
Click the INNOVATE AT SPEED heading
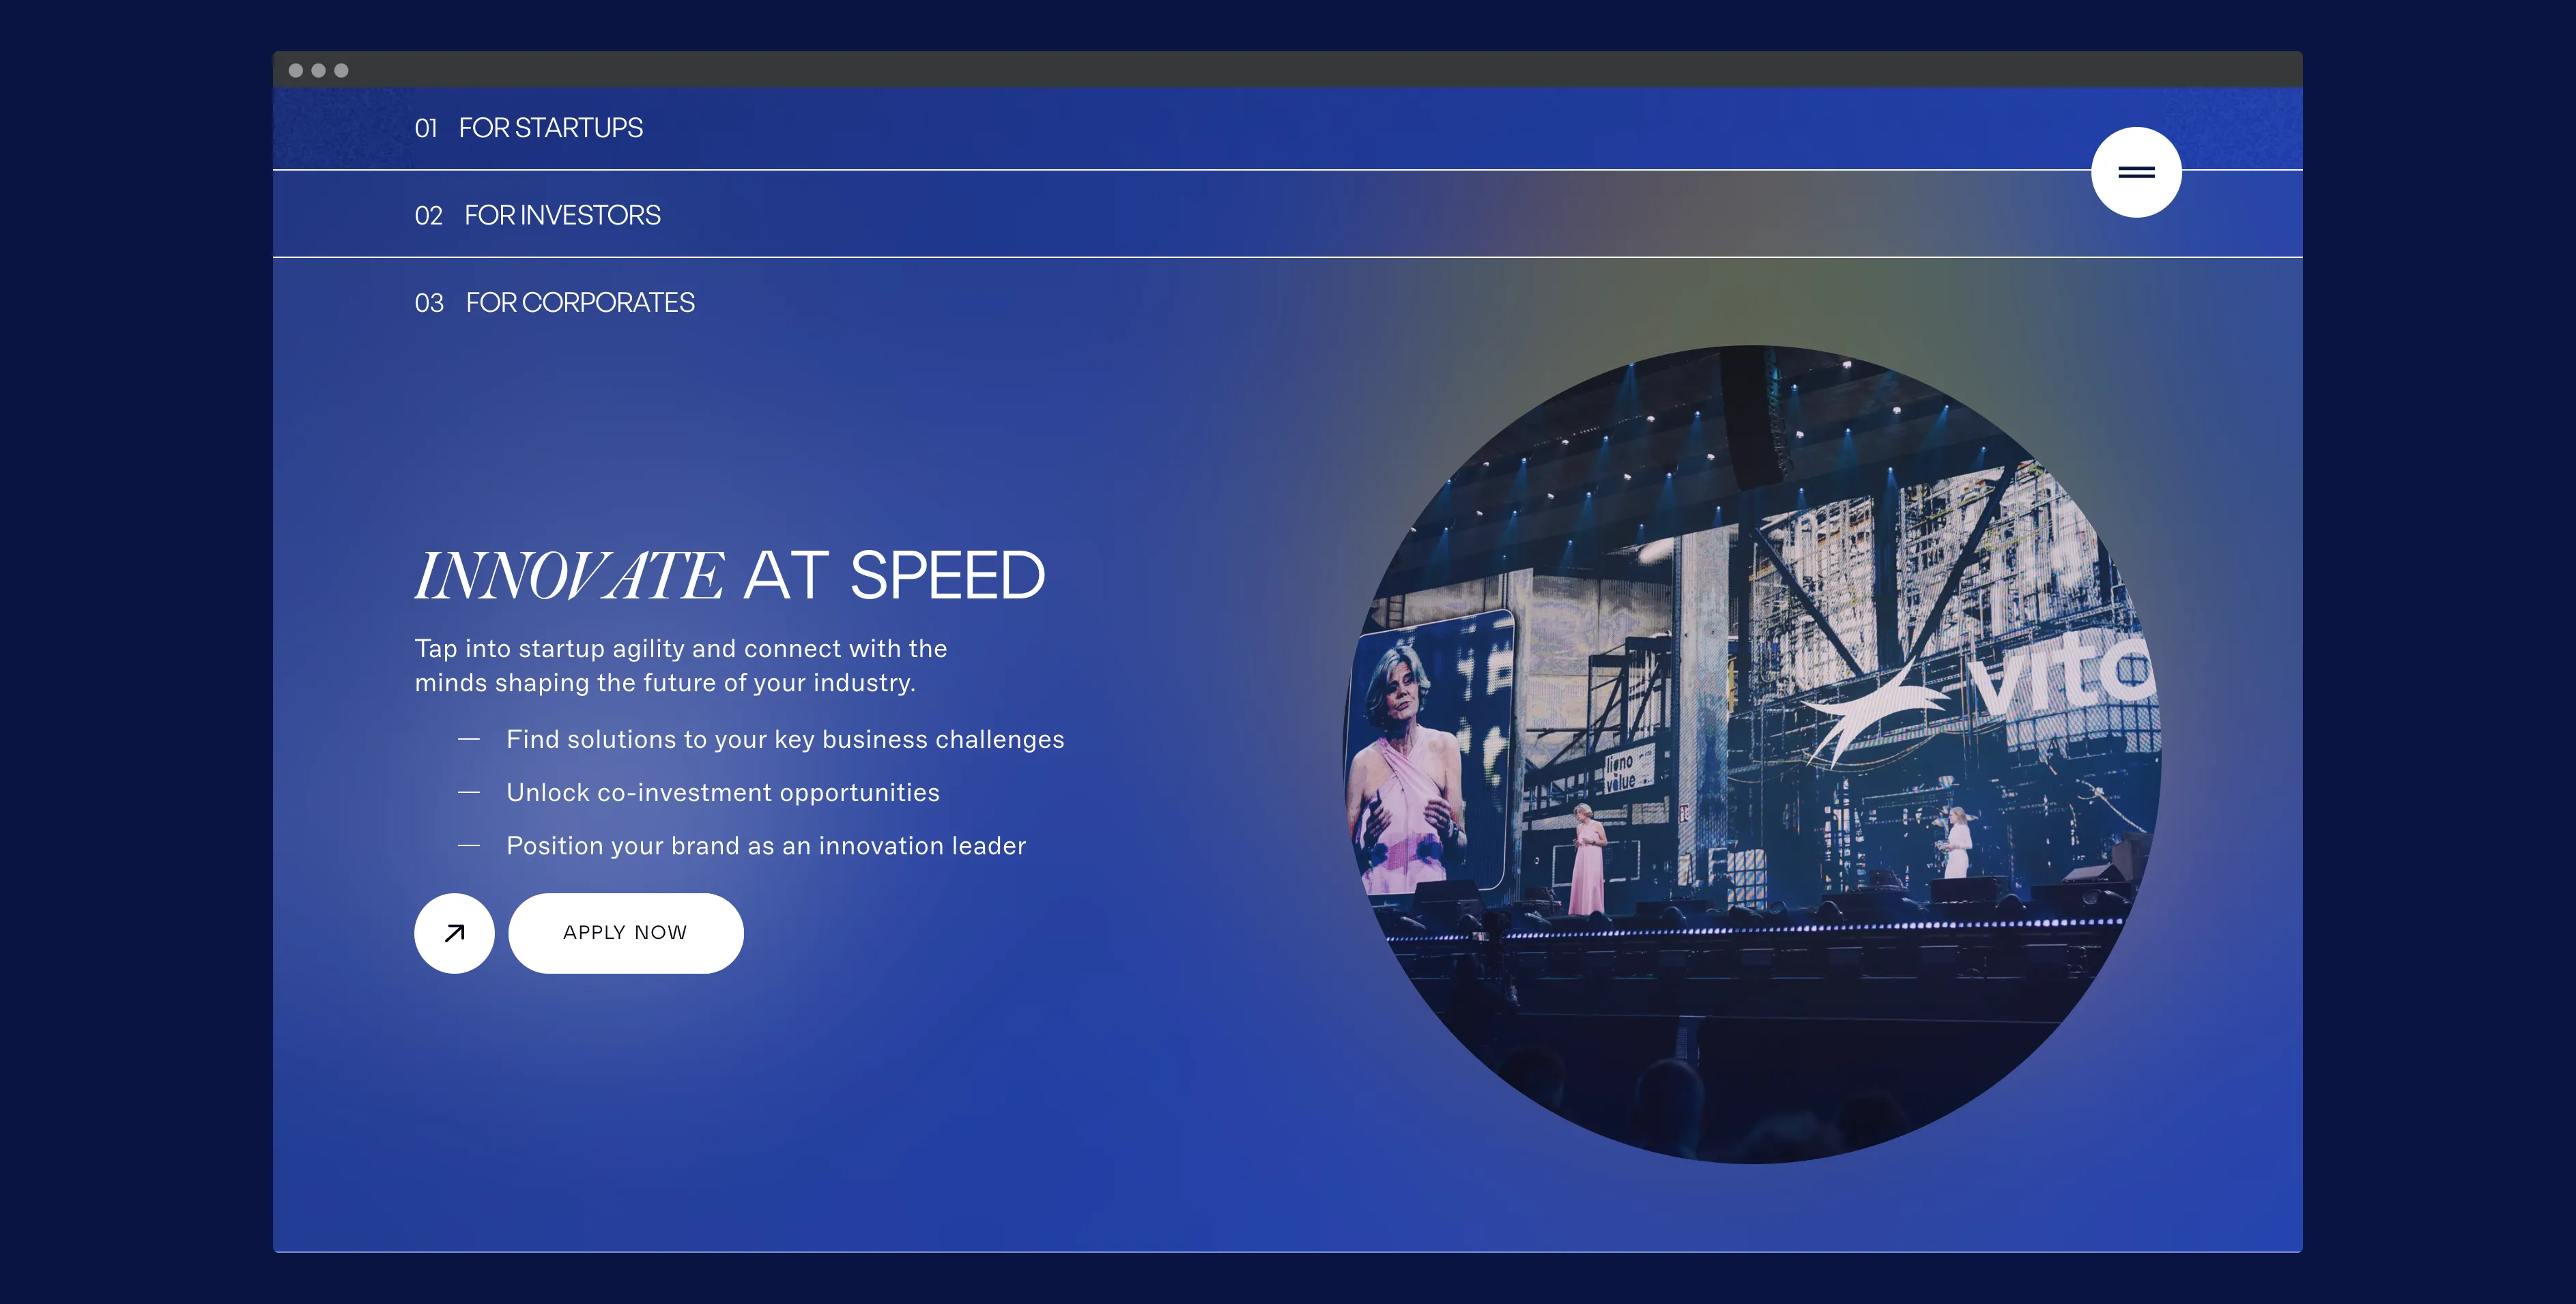coord(730,575)
